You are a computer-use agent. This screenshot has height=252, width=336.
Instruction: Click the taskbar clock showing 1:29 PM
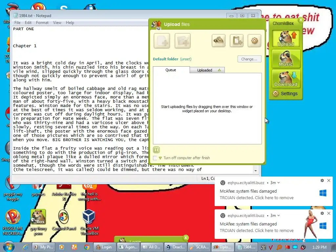click(319, 247)
